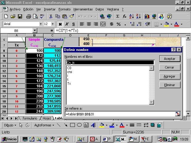Collapse dialog via Se refiere a range icon
The image size is (191, 143).
[x=178, y=114]
